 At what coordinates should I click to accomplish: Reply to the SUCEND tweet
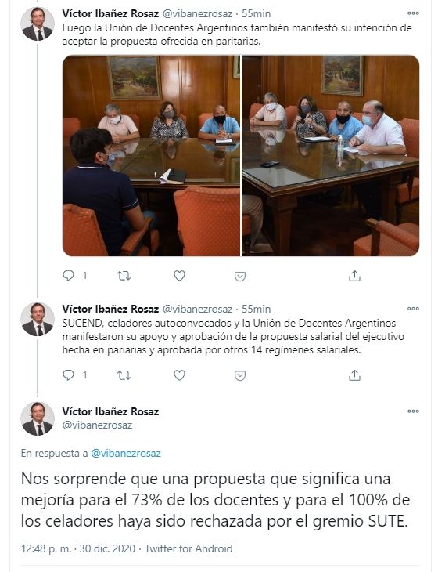point(69,375)
